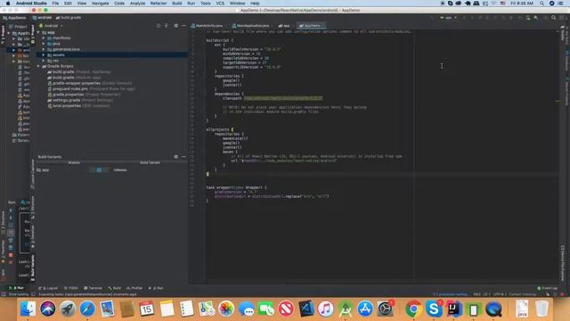Click the search everywhere magnifier in toolbar

coord(554,18)
